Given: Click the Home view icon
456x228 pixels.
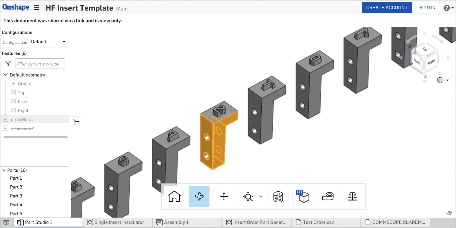Looking at the screenshot, I should [x=174, y=196].
